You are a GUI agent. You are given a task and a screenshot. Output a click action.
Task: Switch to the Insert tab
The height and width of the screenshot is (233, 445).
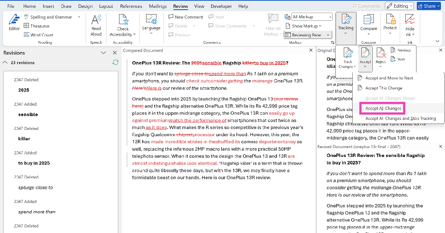pos(48,6)
